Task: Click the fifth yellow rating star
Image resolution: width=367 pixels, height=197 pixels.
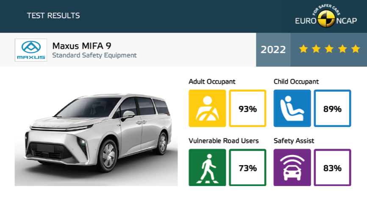Action: 355,49
